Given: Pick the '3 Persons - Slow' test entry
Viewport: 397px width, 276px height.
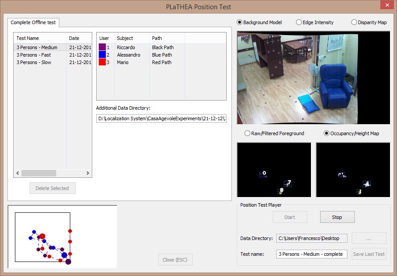Looking at the screenshot, I should pyautogui.click(x=34, y=62).
